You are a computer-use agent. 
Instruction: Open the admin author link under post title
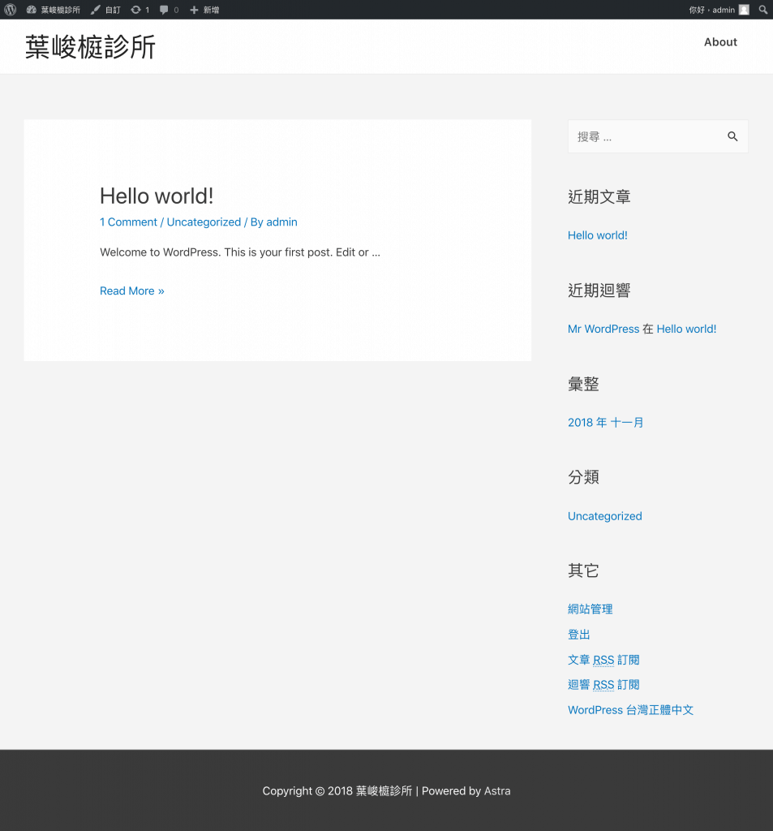coord(281,222)
